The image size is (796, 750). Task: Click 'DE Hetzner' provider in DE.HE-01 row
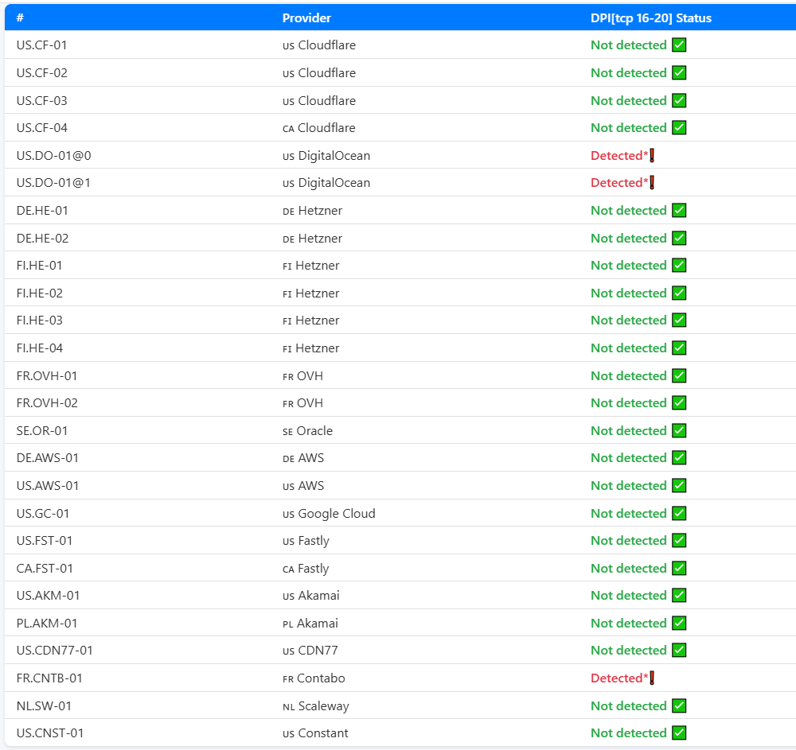[312, 210]
